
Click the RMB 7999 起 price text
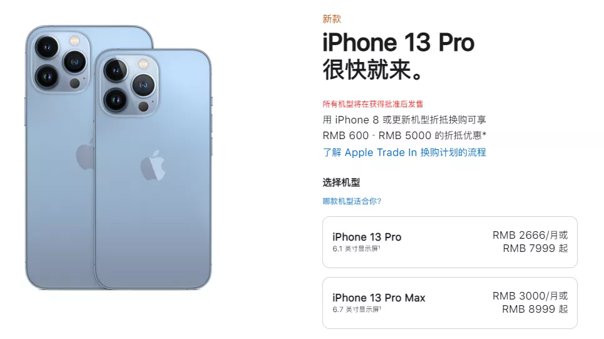(535, 248)
